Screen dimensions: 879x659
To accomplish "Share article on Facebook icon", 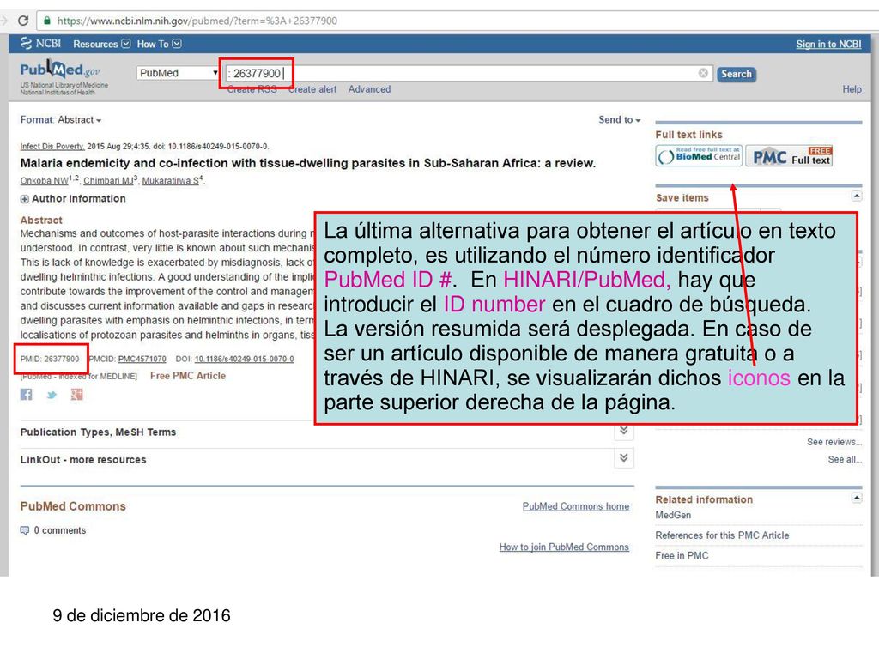I will coord(26,395).
